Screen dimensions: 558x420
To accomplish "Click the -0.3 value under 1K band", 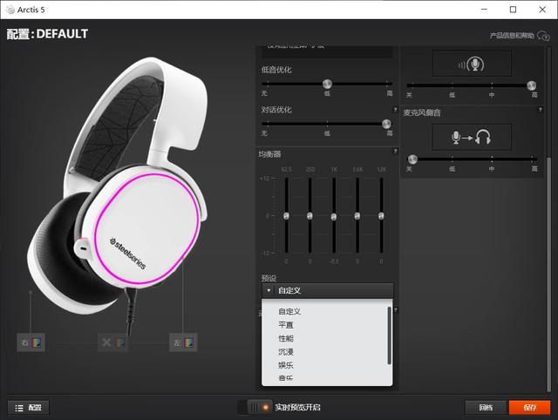I will click(x=334, y=261).
